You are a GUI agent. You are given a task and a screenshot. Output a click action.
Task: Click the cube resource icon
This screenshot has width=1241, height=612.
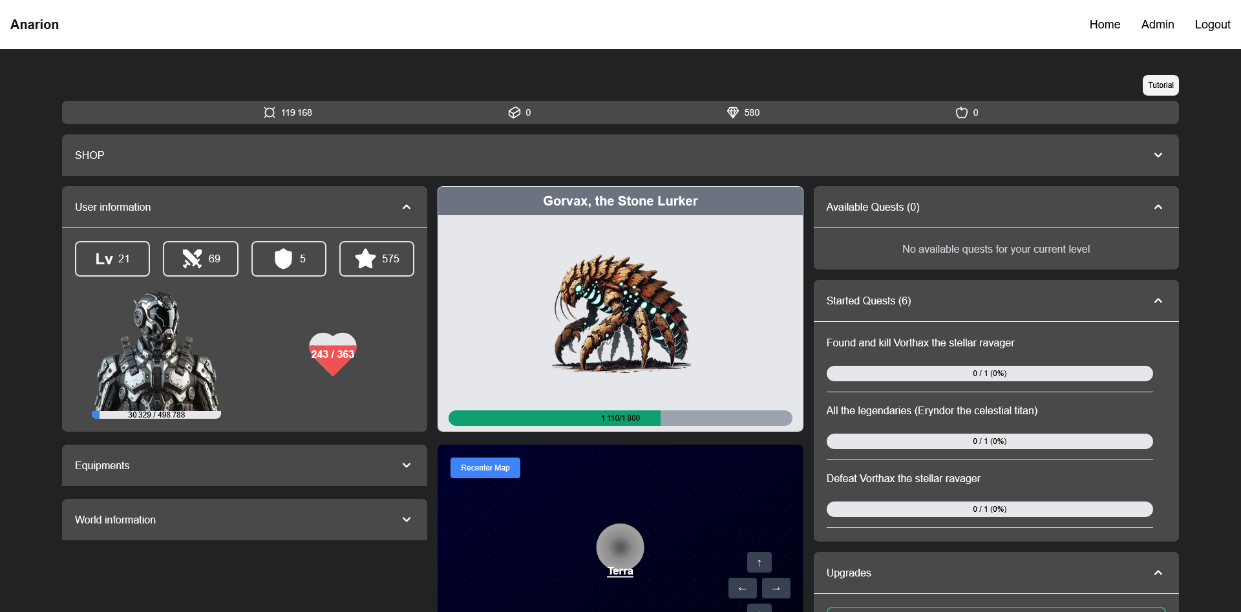[514, 112]
